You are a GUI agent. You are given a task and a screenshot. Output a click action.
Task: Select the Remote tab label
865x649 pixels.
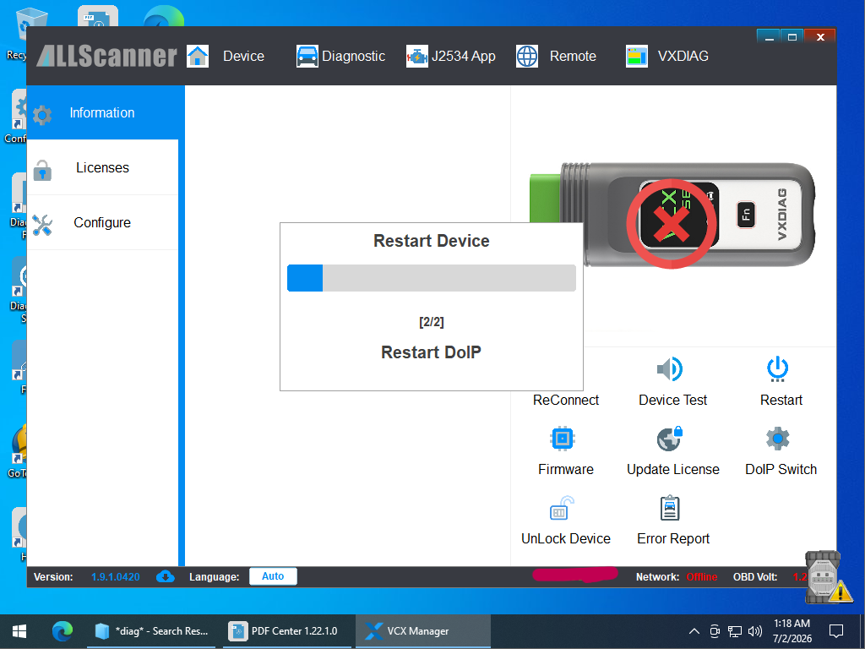573,57
